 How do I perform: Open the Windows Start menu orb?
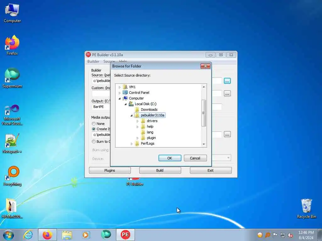pyautogui.click(x=8, y=235)
